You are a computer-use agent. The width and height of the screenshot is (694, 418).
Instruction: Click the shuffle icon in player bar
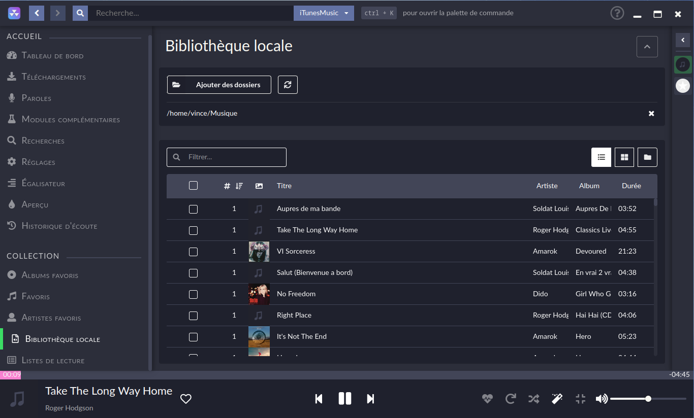(533, 399)
